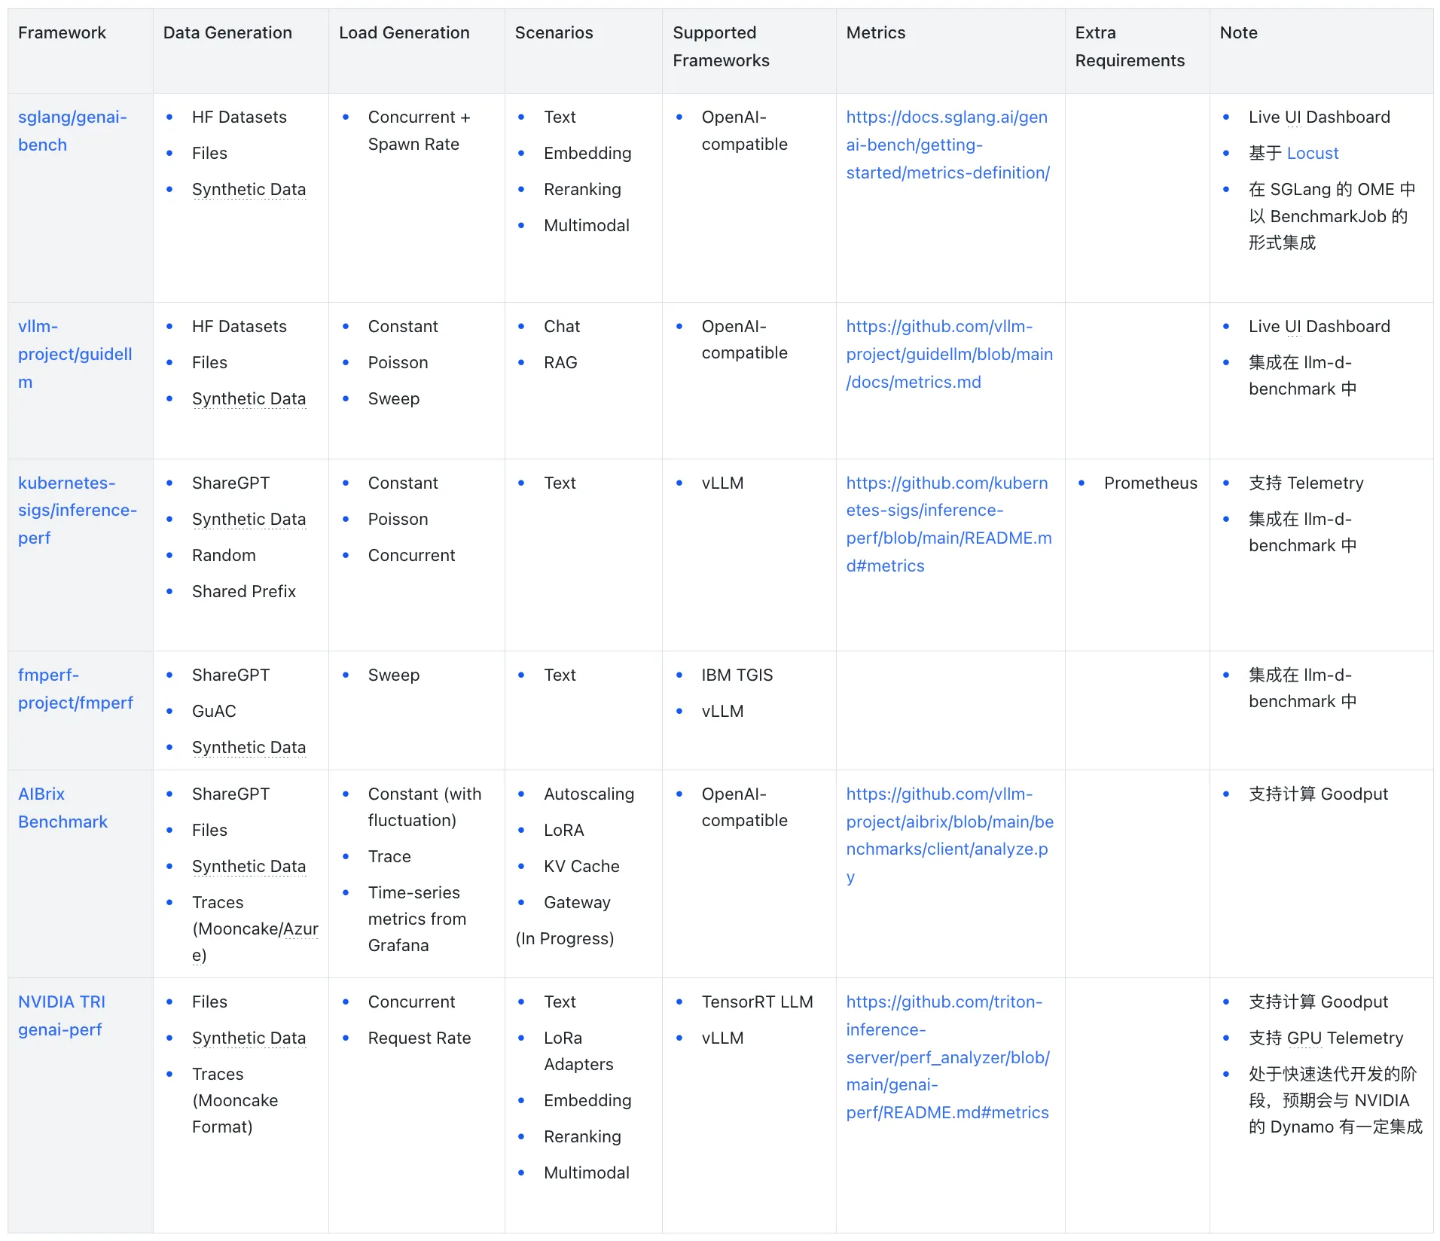1440x1241 pixels.
Task: Click the Framework column header
Action: pos(62,33)
